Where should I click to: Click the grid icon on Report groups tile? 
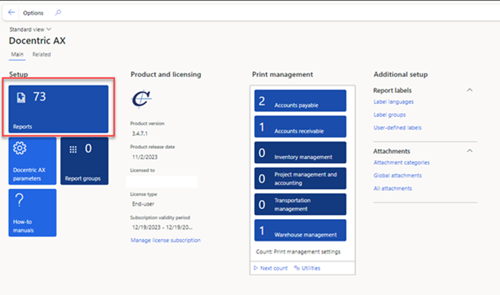pyautogui.click(x=73, y=149)
